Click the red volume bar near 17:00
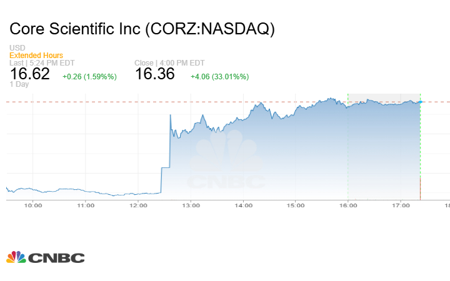450x281 pixels. tap(420, 187)
